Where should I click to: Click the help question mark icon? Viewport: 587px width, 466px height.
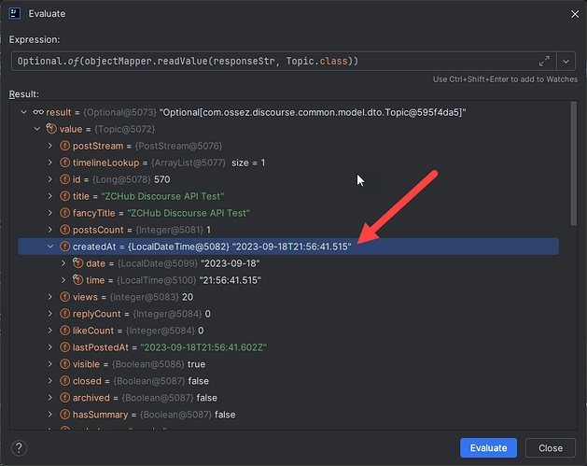click(x=19, y=447)
